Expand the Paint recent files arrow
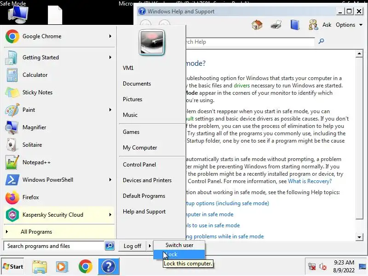368x276 pixels. [110, 109]
